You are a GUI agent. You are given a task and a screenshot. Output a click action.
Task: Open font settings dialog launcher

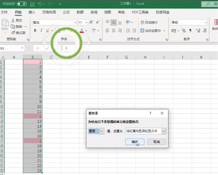(x=100, y=39)
